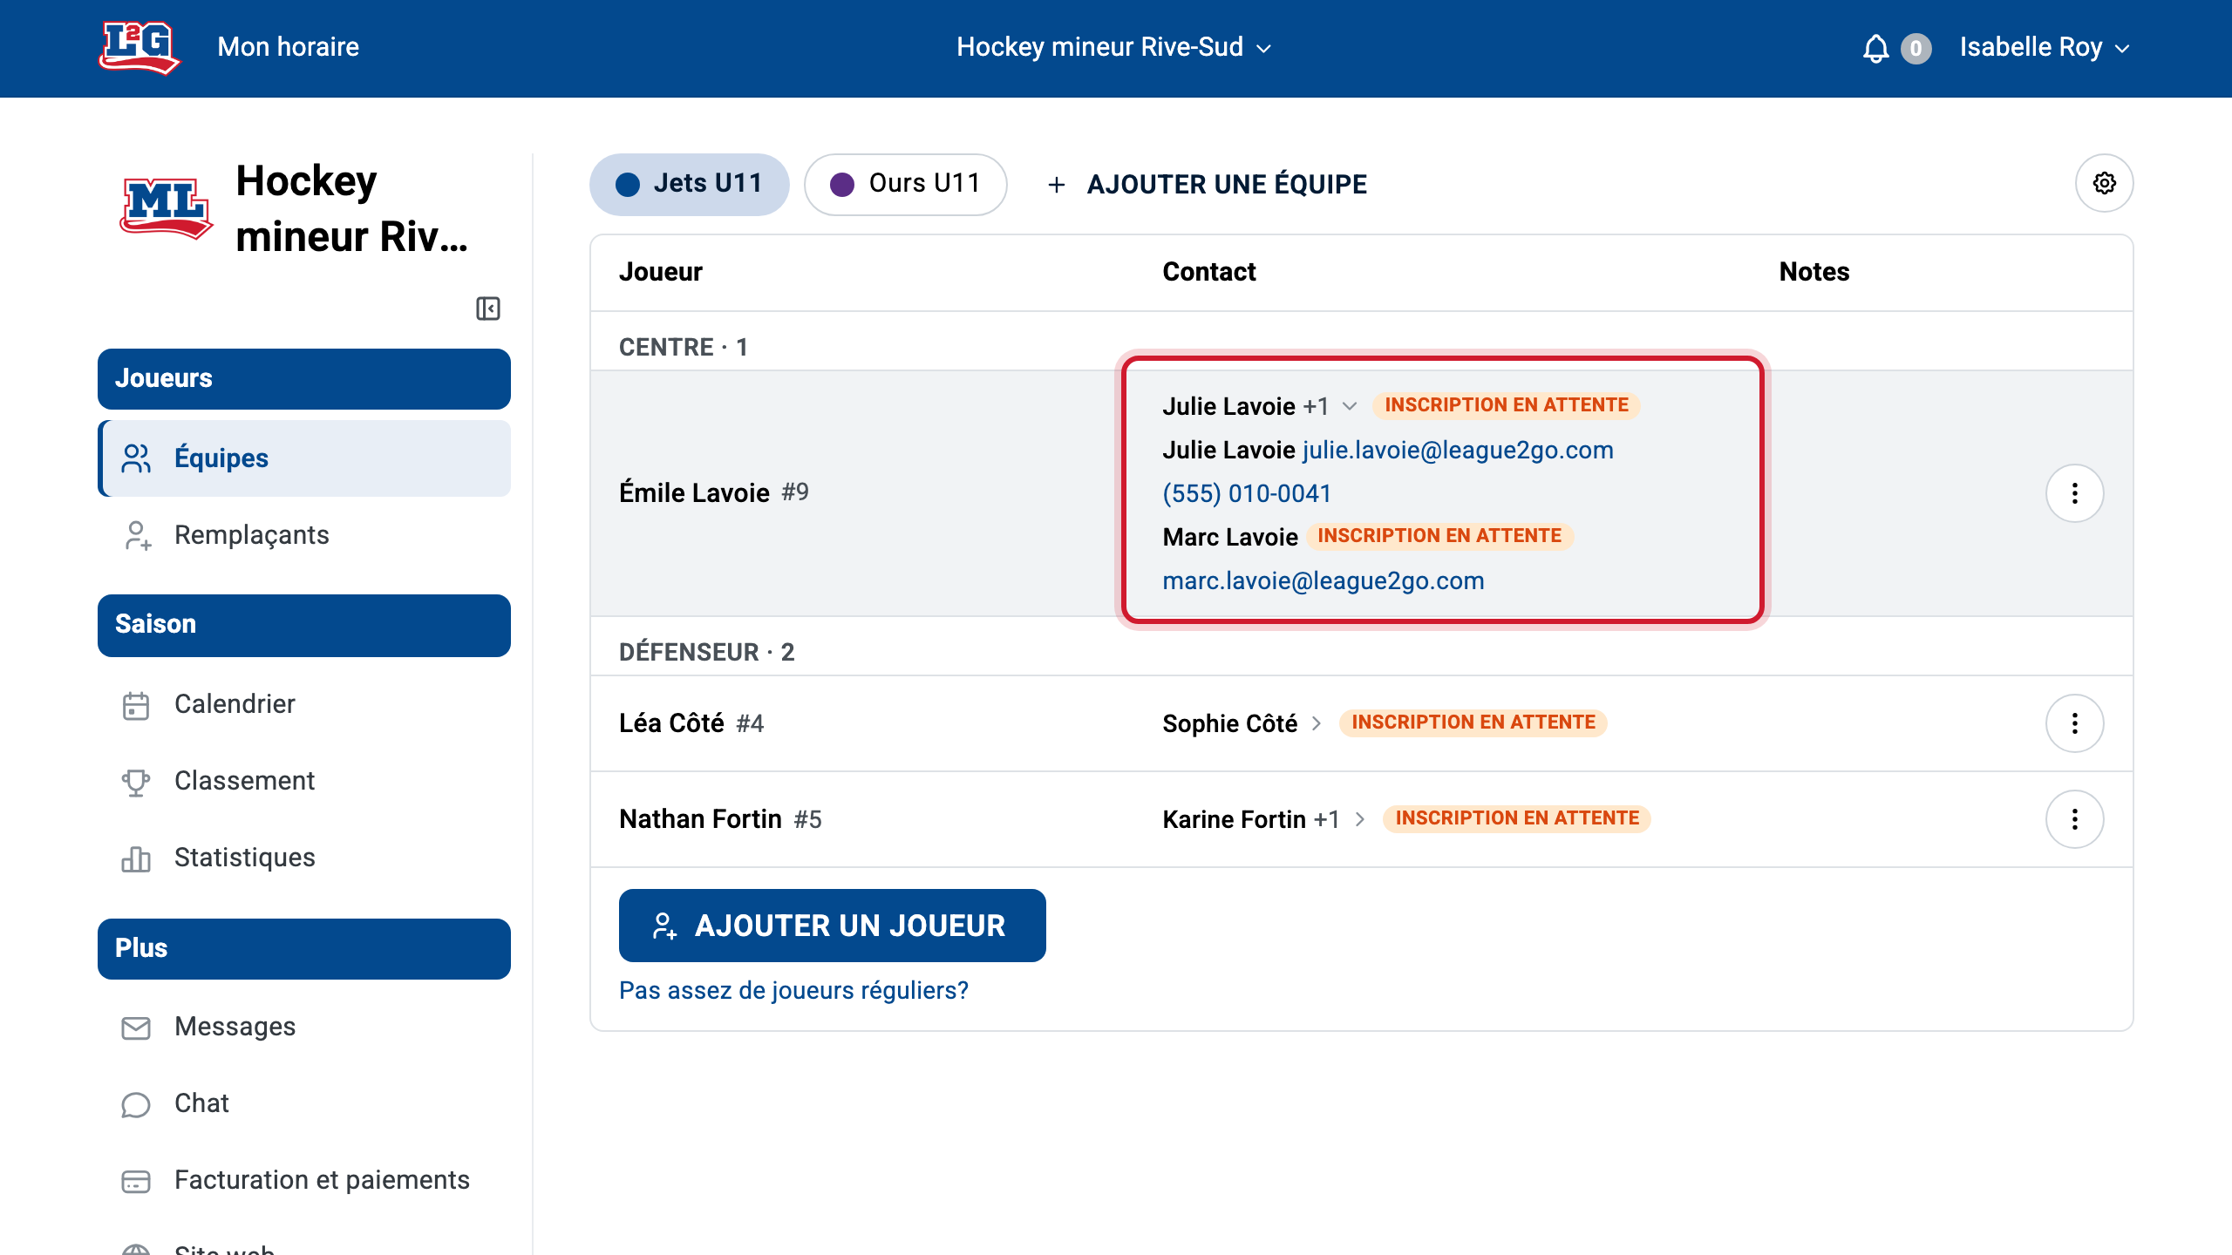The width and height of the screenshot is (2232, 1255).
Task: Click the Joueurs section header
Action: pos(303,379)
